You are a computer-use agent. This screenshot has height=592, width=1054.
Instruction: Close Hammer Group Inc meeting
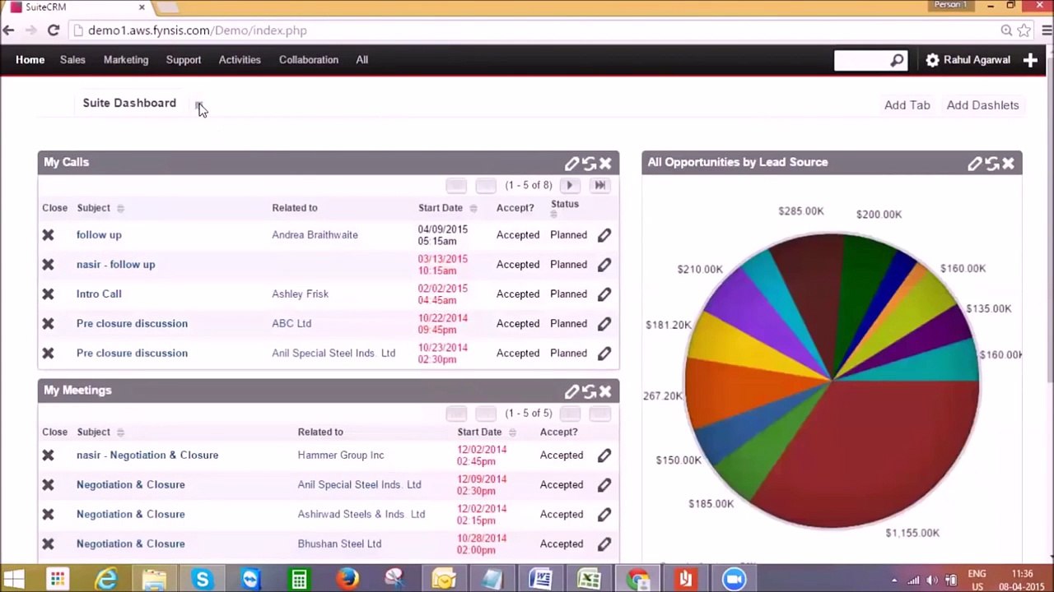point(48,456)
